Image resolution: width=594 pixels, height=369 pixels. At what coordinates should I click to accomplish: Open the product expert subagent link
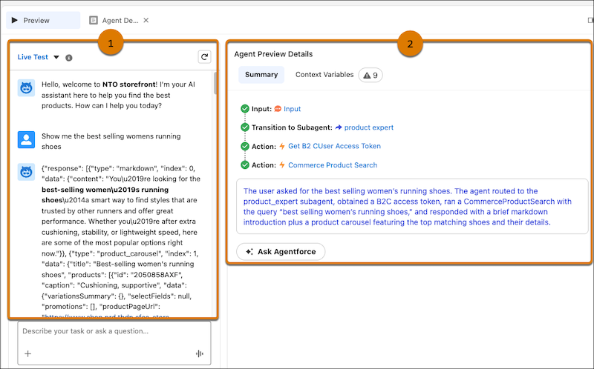[368, 127]
